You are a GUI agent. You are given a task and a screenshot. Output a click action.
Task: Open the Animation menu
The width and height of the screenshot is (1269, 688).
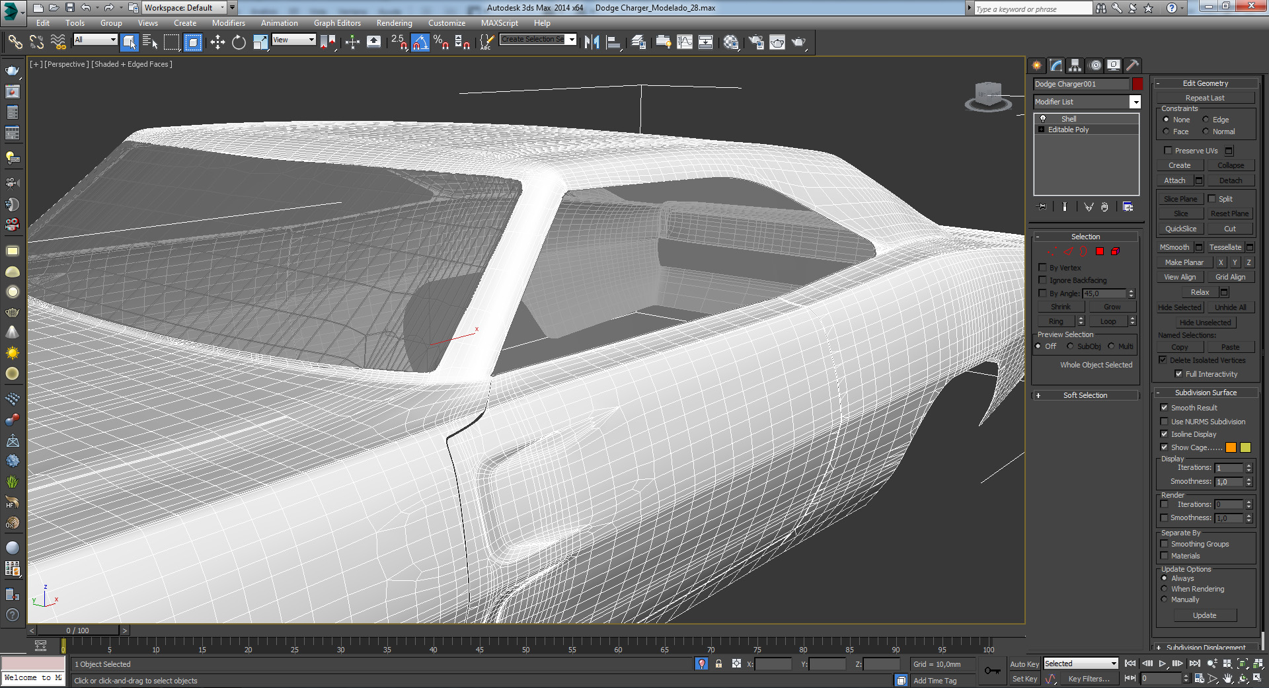[x=279, y=23]
